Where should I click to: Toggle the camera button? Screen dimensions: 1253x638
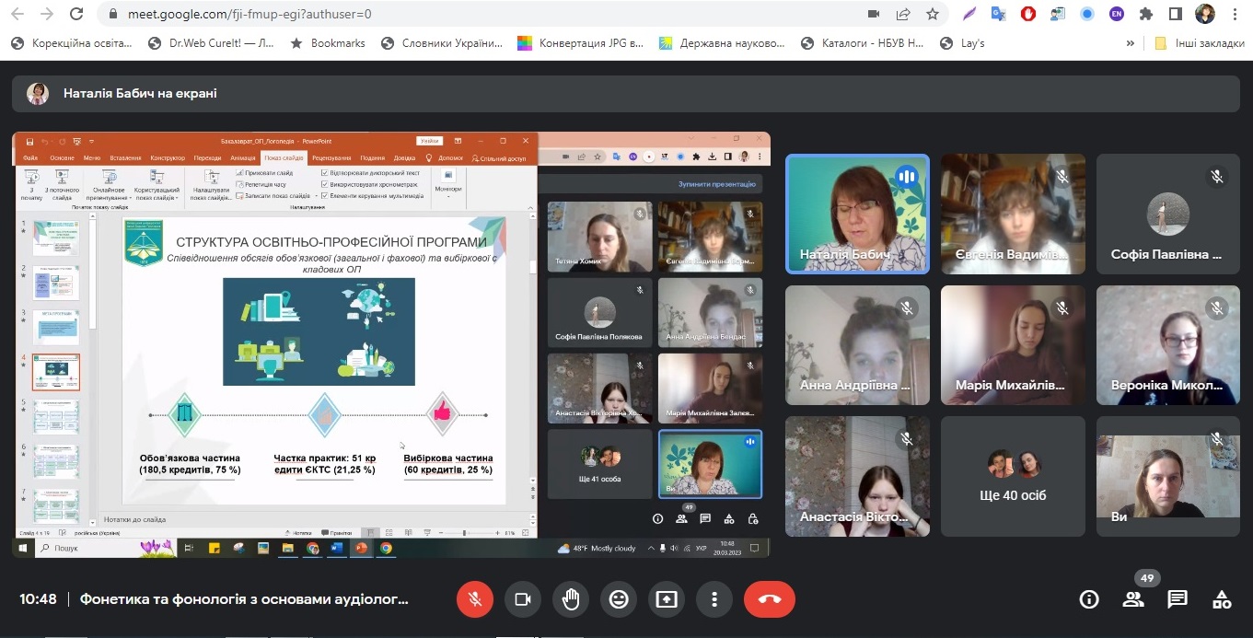click(523, 599)
